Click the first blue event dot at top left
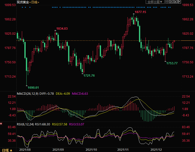 [x=22, y=7]
